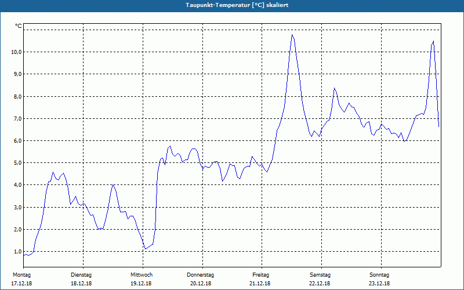Click the date 23.12.18

click(x=379, y=284)
